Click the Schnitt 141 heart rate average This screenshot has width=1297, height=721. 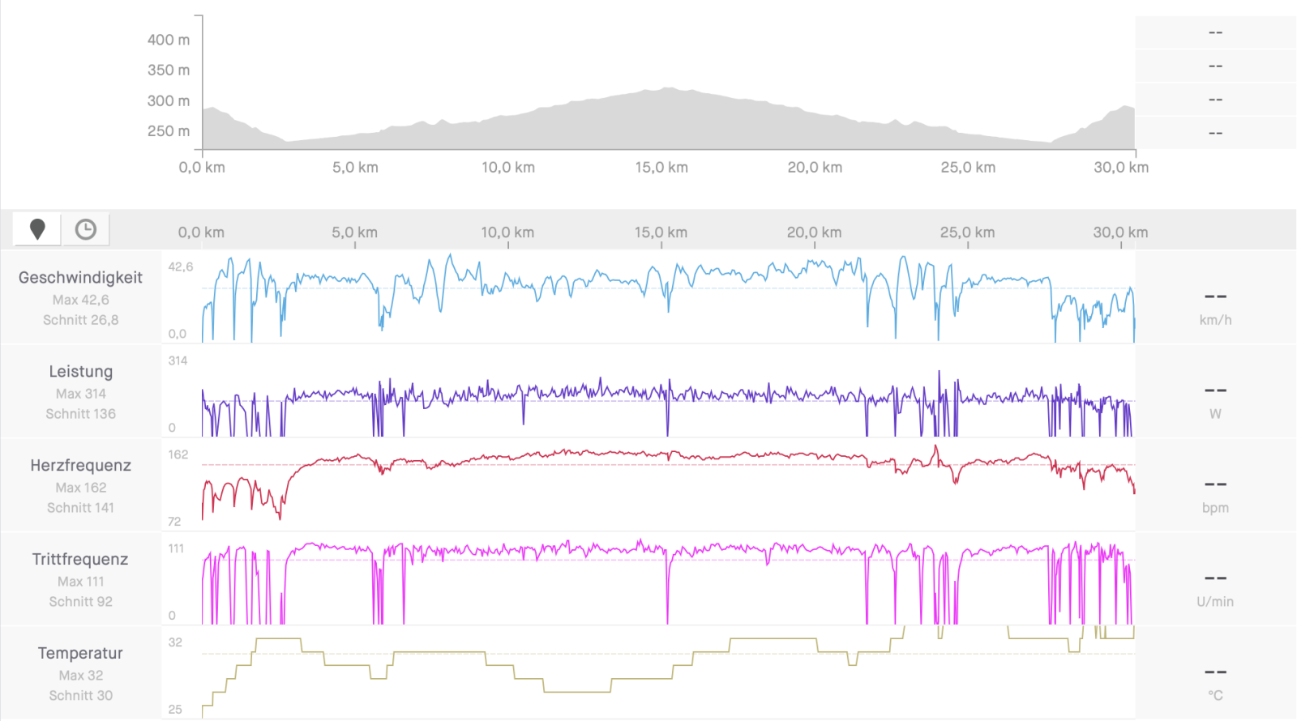[x=80, y=508]
